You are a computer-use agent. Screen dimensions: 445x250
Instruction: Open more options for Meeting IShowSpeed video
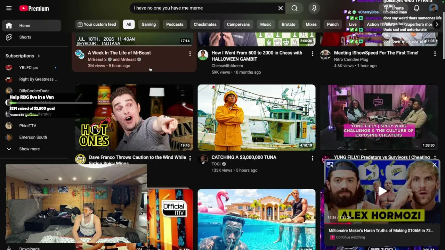point(435,53)
